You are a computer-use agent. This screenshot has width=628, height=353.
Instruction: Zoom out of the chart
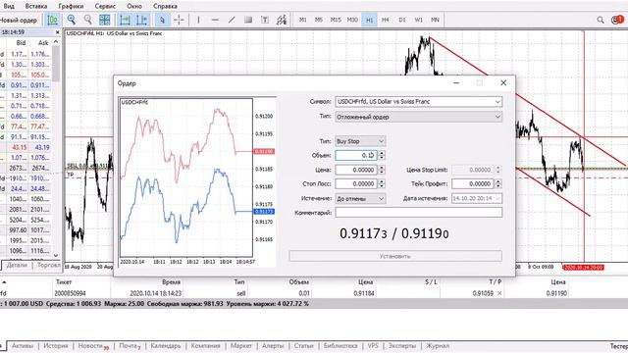(x=87, y=20)
